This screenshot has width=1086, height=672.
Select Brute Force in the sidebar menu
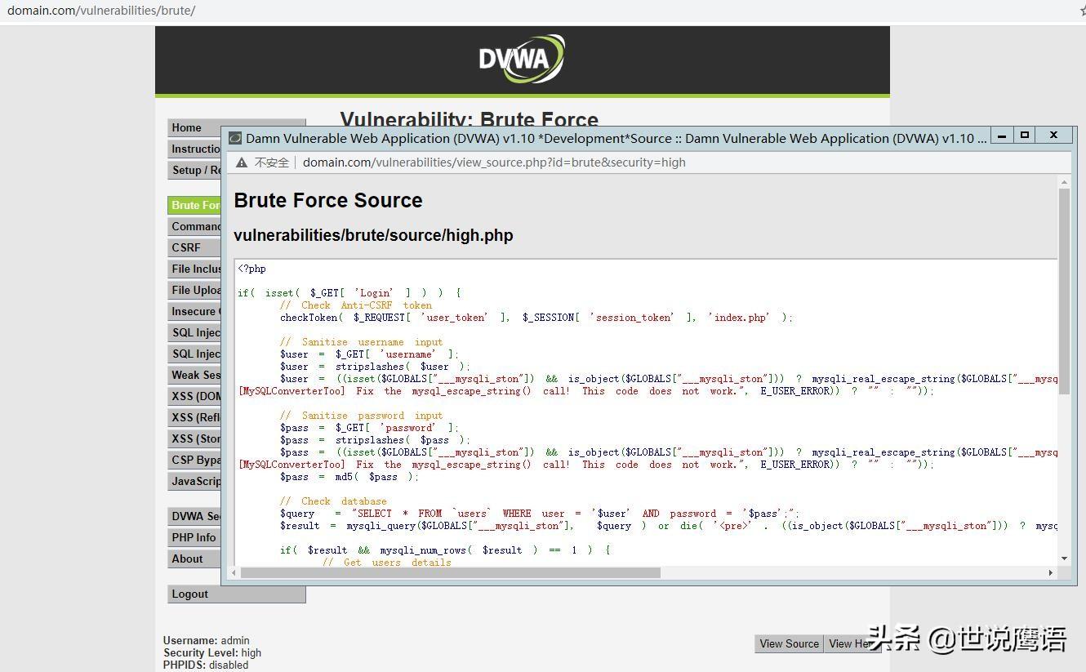(194, 205)
